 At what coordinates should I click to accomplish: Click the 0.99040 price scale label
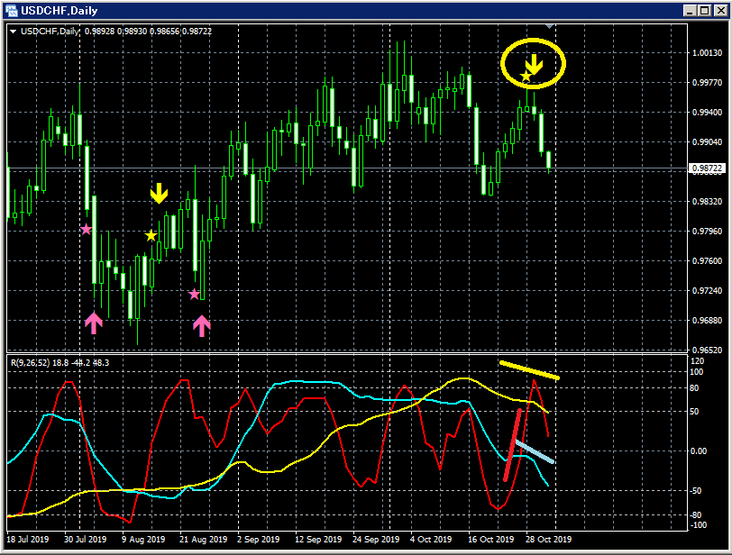point(707,142)
